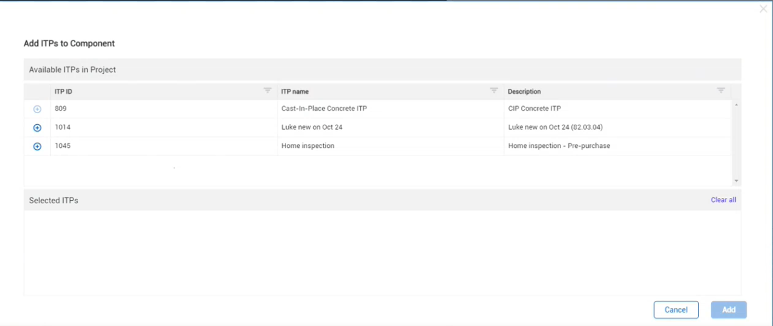Sort by the Description column header
The width and height of the screenshot is (773, 326).
(x=524, y=91)
